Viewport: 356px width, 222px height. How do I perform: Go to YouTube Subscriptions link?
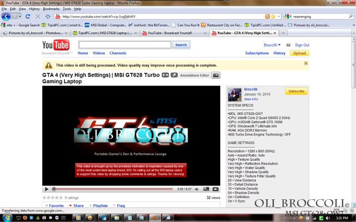(x=257, y=53)
